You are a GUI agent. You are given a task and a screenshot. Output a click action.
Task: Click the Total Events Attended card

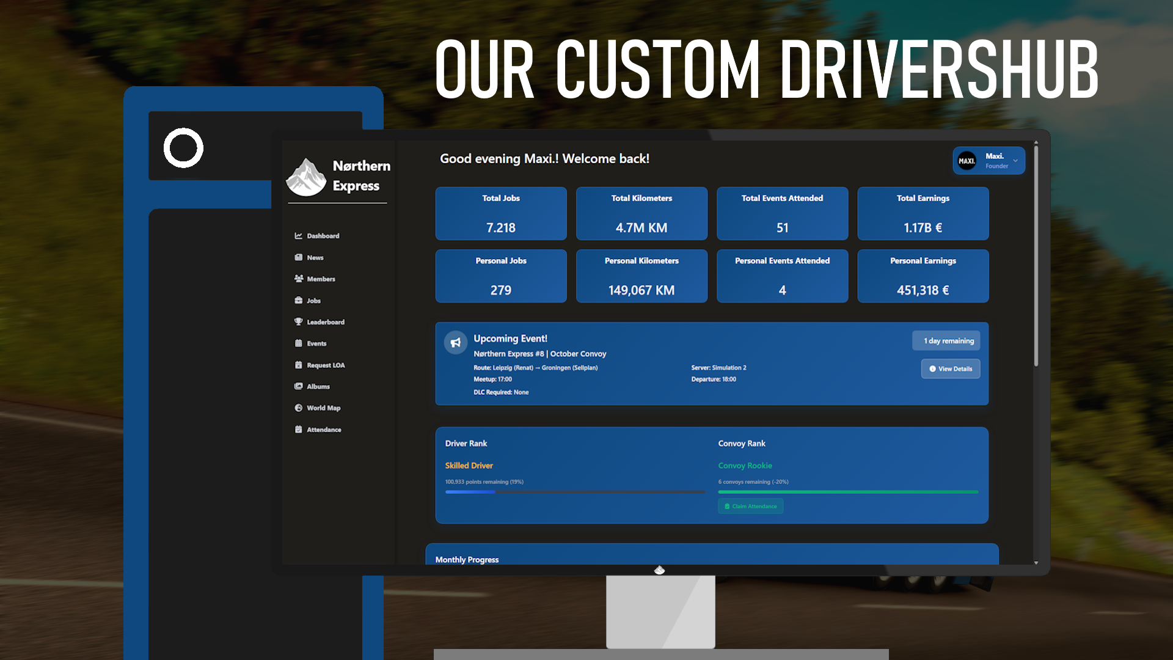783,213
